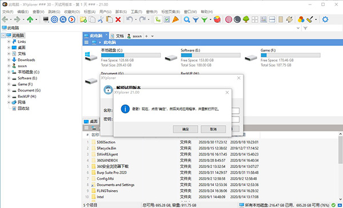The height and width of the screenshot is (208, 343).
Task: Open dropdown next to paintbrush icon
Action: click(316, 19)
